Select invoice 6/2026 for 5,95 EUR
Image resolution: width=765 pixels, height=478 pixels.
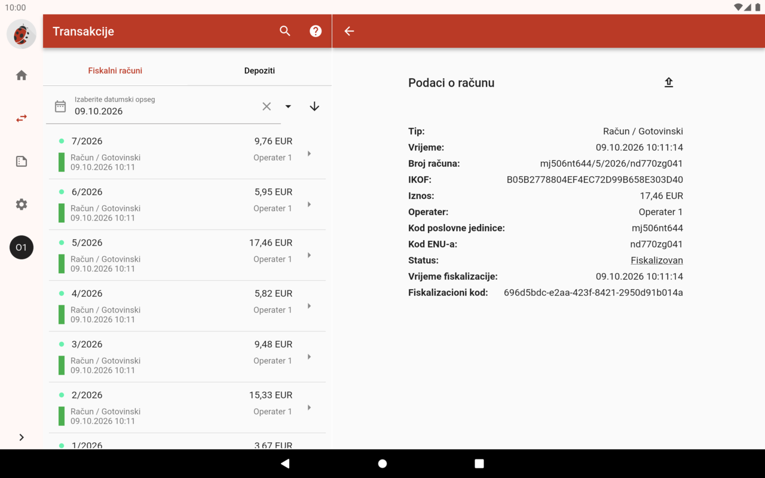click(187, 204)
